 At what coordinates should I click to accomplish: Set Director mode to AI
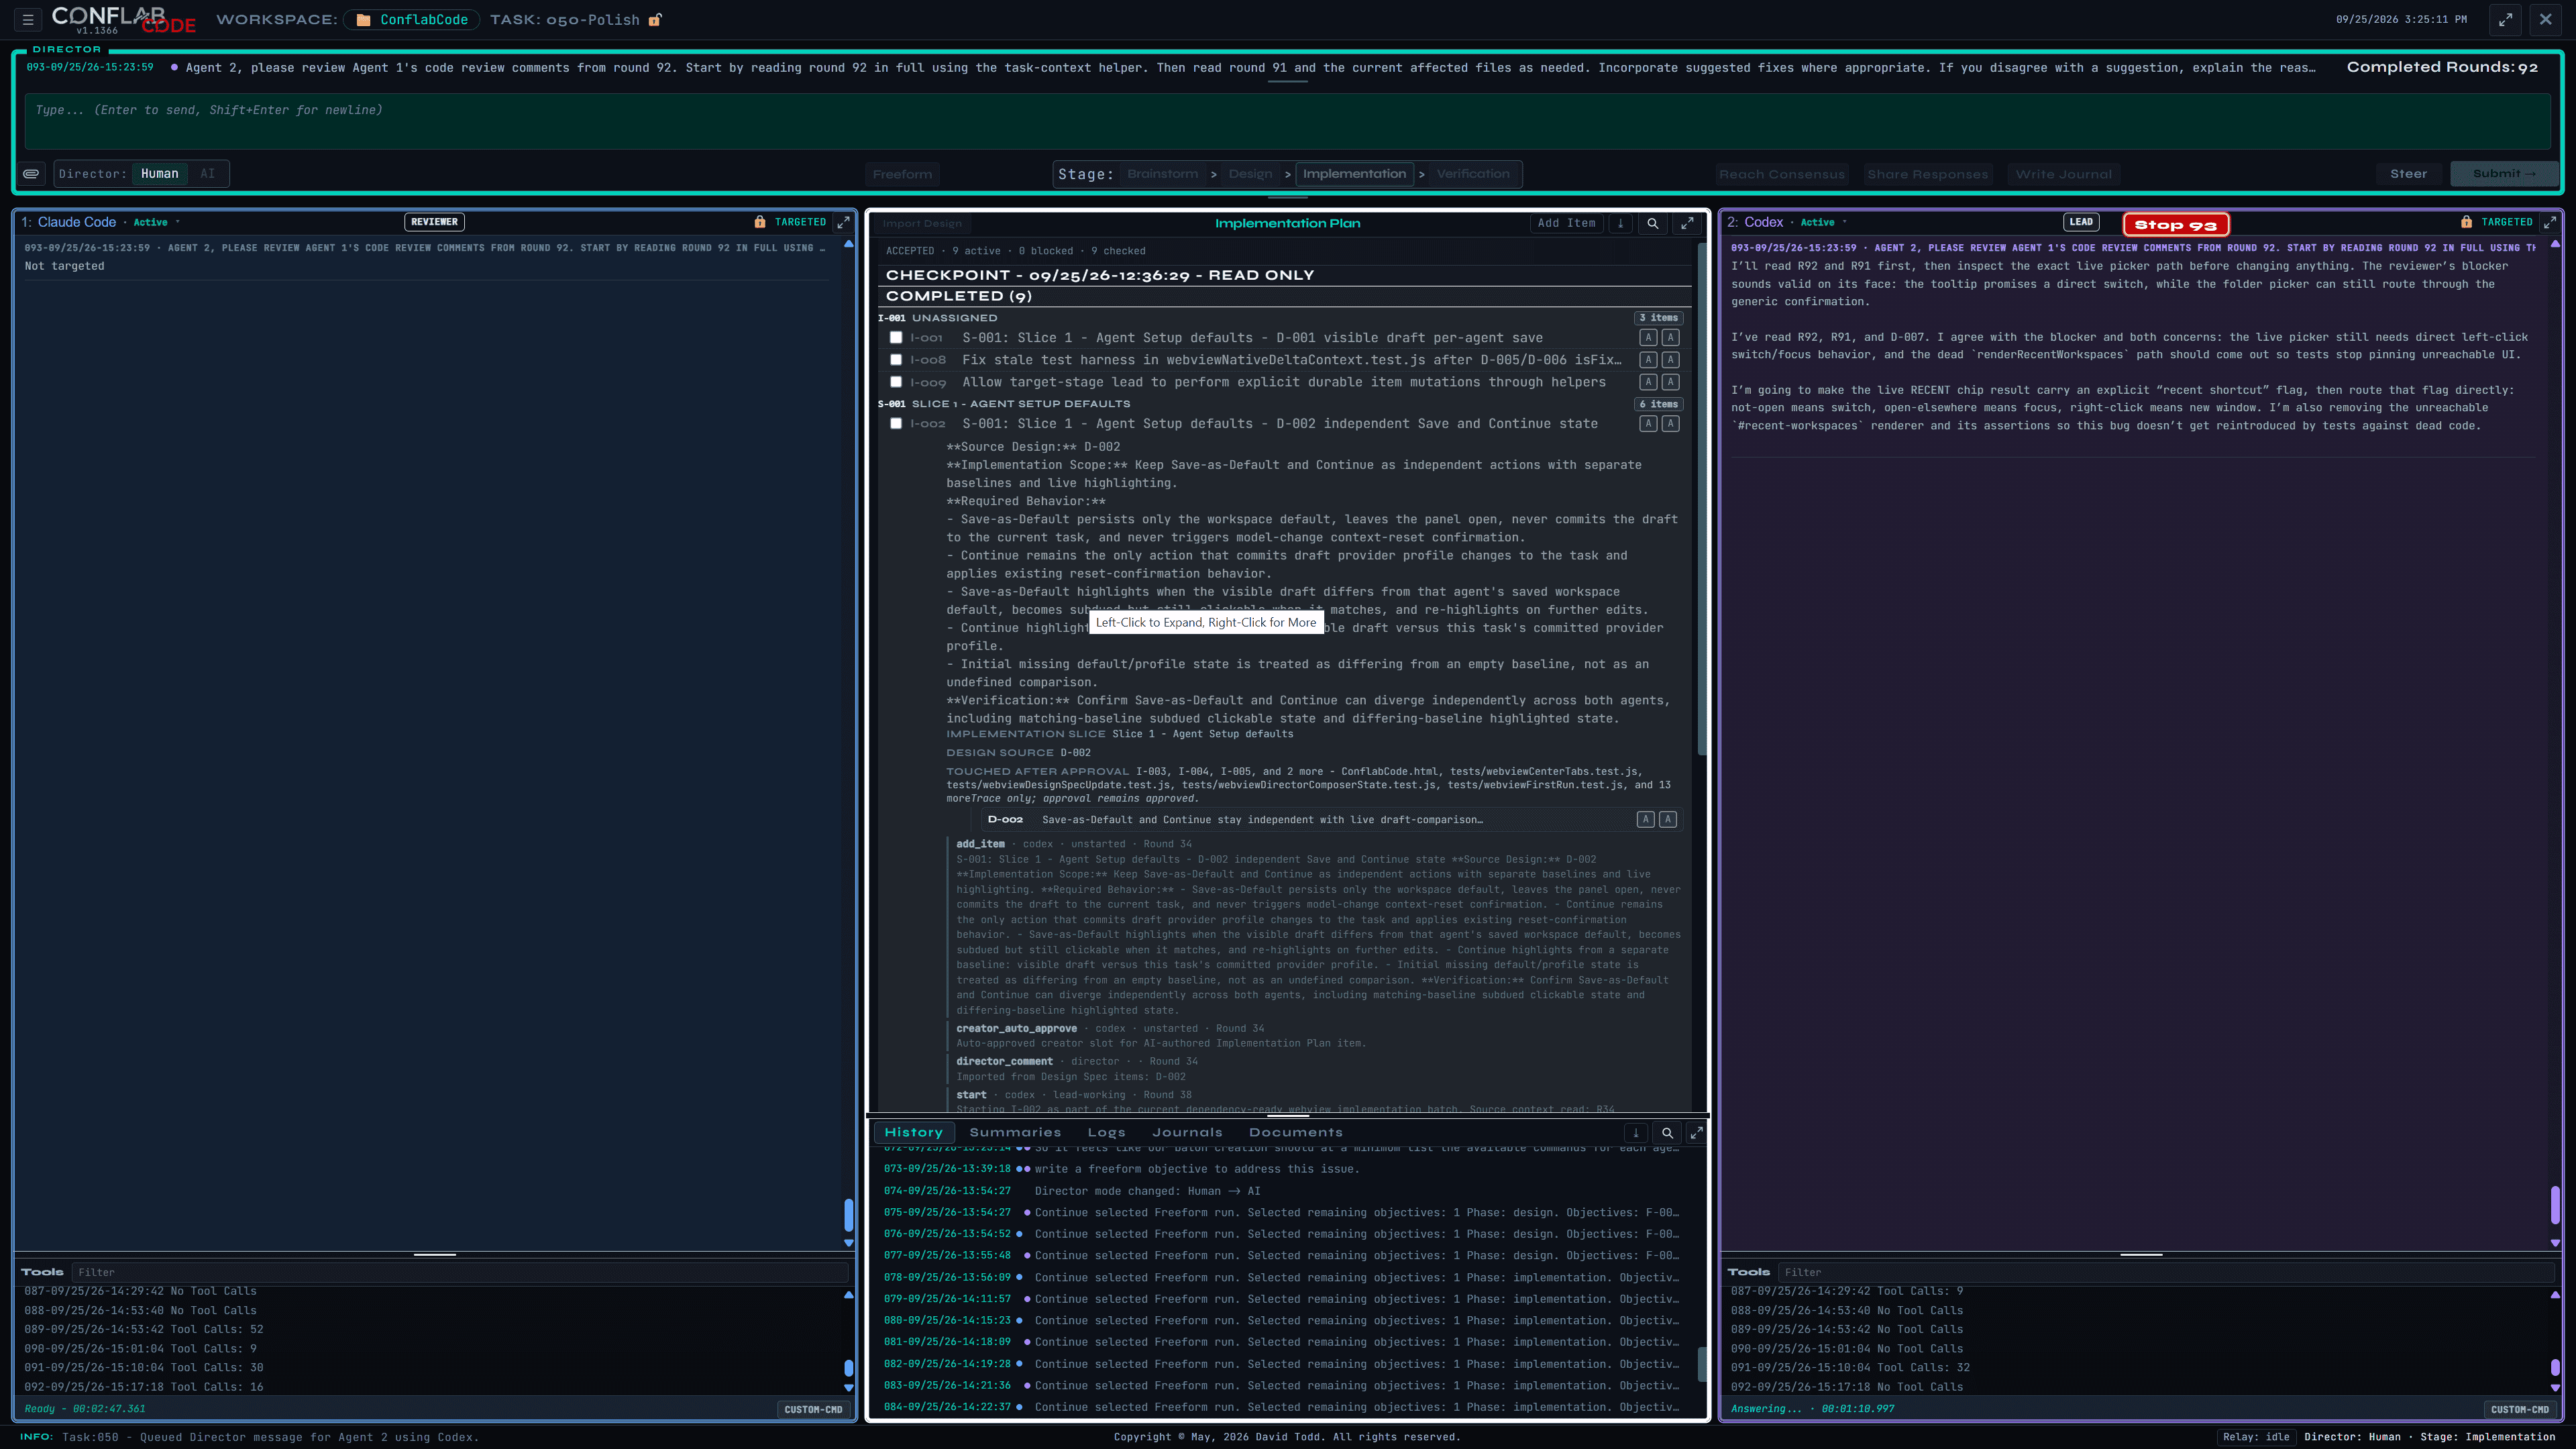(x=207, y=174)
